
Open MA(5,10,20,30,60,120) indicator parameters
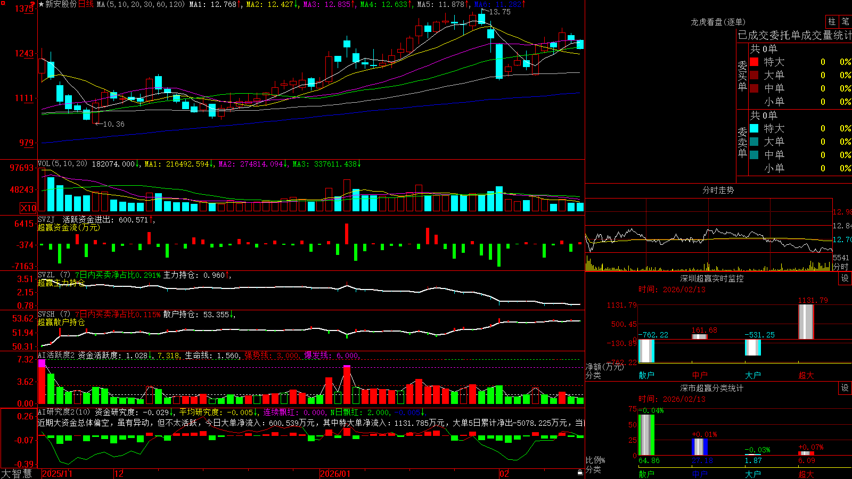point(141,4)
